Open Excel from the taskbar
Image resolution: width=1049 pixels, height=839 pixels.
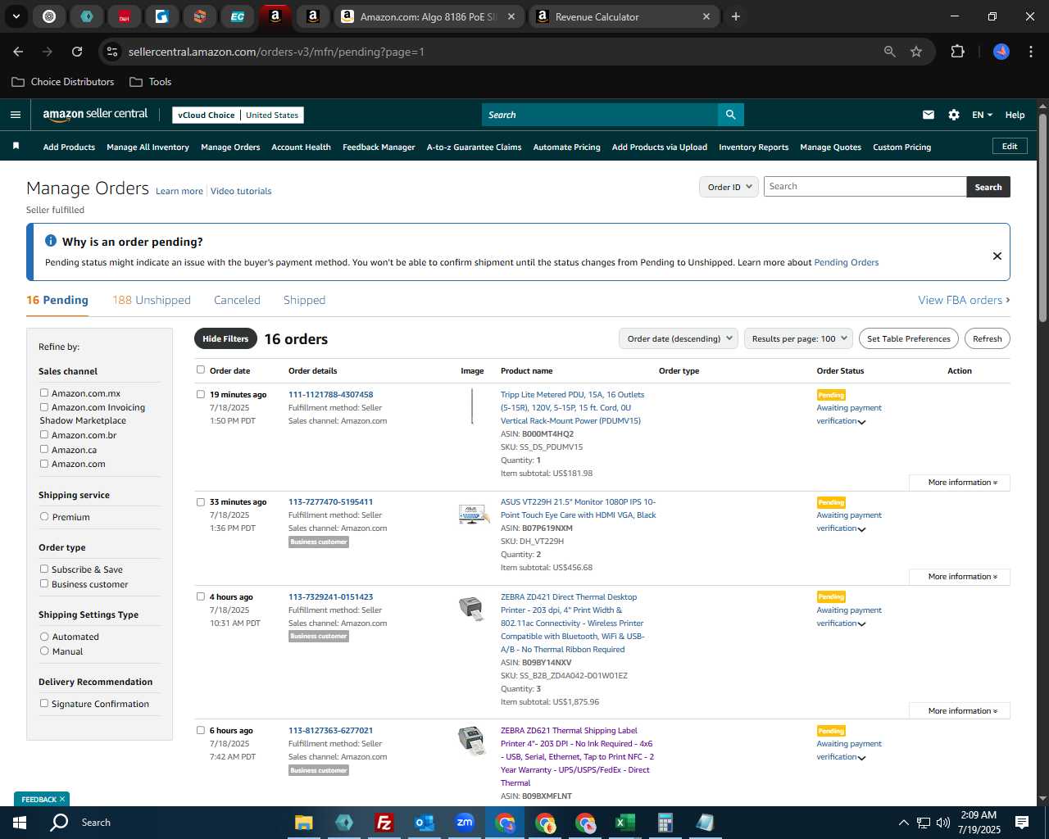pyautogui.click(x=624, y=823)
